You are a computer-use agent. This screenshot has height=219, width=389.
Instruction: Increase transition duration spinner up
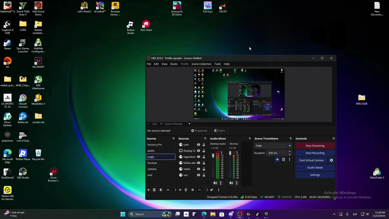289,151
